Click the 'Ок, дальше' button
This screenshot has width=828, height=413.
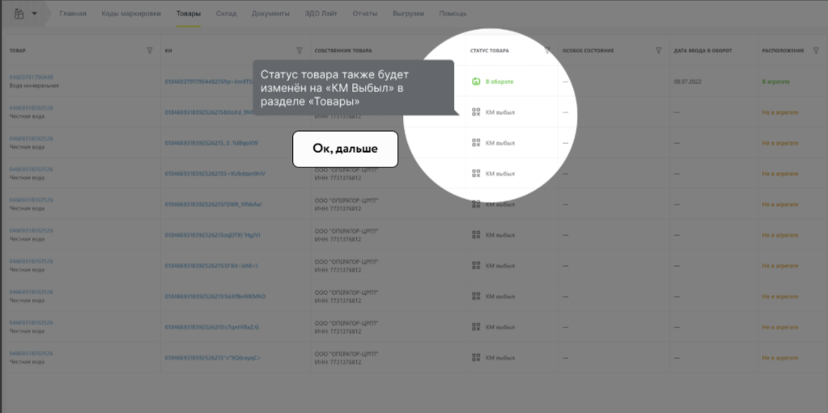click(x=345, y=149)
